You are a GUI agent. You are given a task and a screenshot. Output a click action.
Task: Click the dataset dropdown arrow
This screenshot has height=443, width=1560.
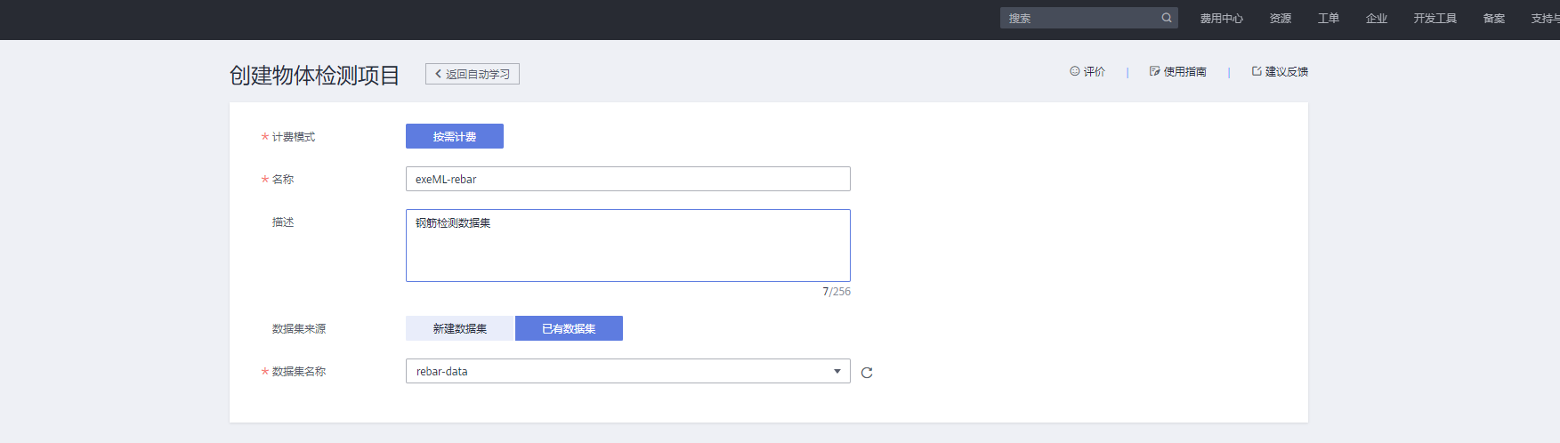tap(837, 371)
